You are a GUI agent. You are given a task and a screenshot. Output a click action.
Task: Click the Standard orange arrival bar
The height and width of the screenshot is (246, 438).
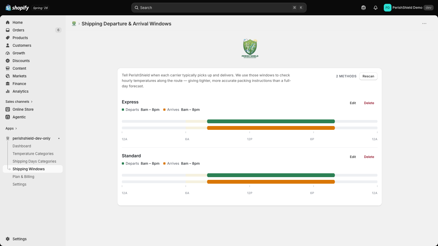pyautogui.click(x=271, y=182)
